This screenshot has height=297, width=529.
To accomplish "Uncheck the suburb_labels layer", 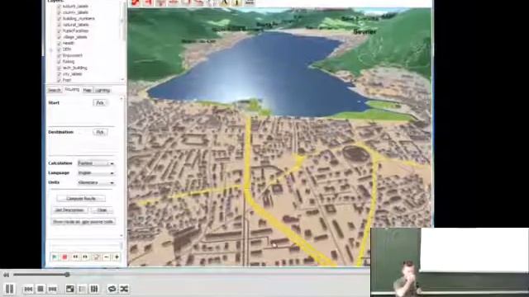I will (x=59, y=7).
